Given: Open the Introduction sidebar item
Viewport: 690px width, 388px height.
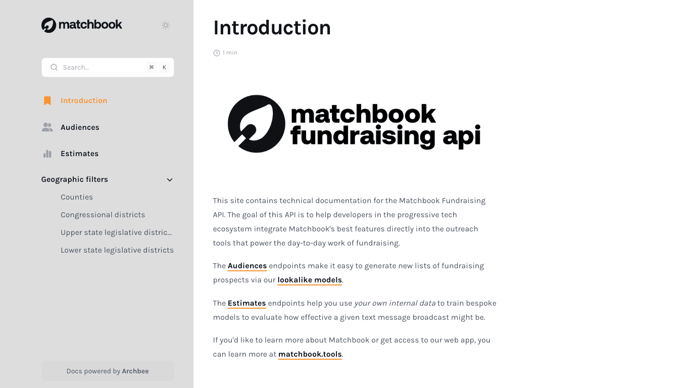Looking at the screenshot, I should click(x=84, y=101).
